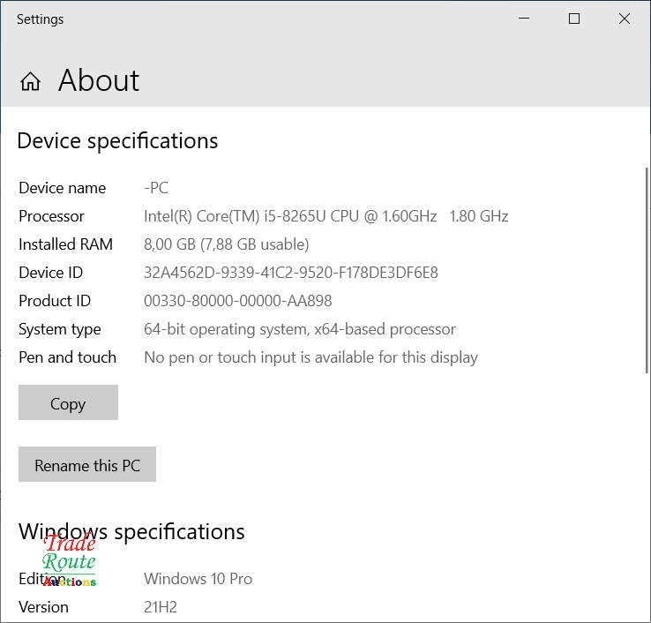Click the Device ID label
The width and height of the screenshot is (651, 623).
[x=50, y=273]
